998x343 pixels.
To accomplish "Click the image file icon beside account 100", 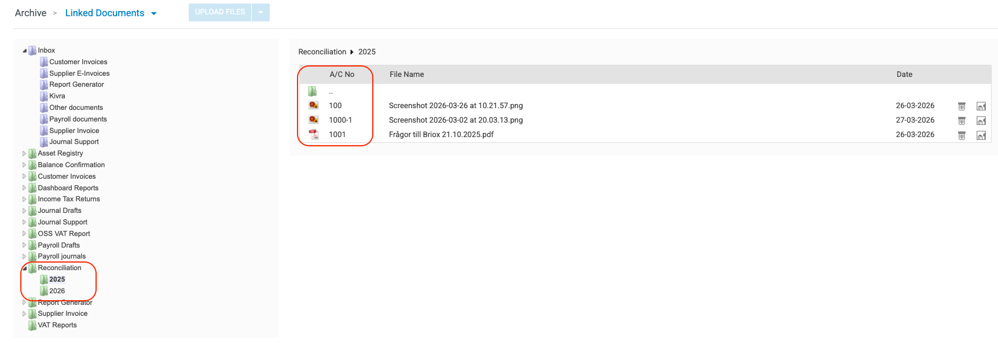I will coord(314,105).
